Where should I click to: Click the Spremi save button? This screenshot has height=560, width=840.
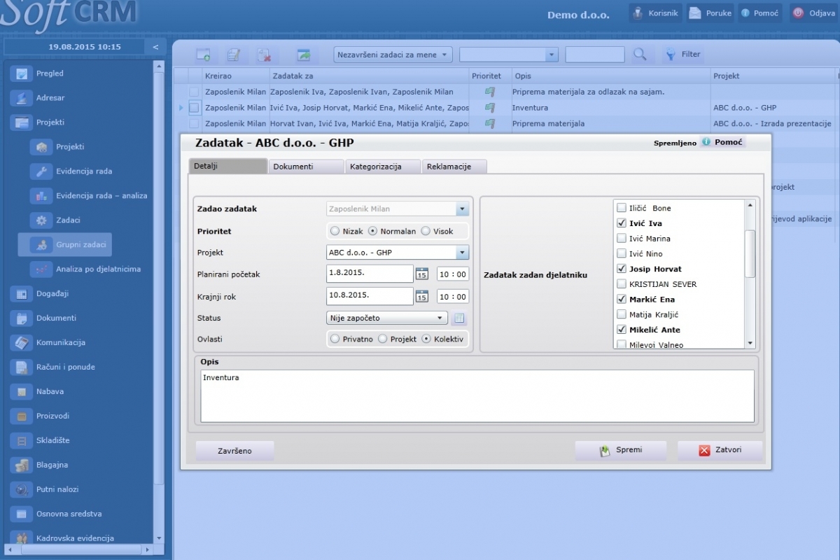[621, 450]
